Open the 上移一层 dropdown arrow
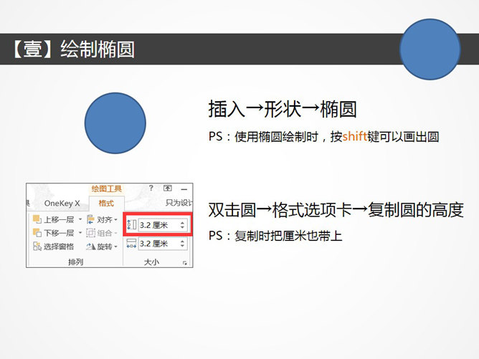 point(80,219)
